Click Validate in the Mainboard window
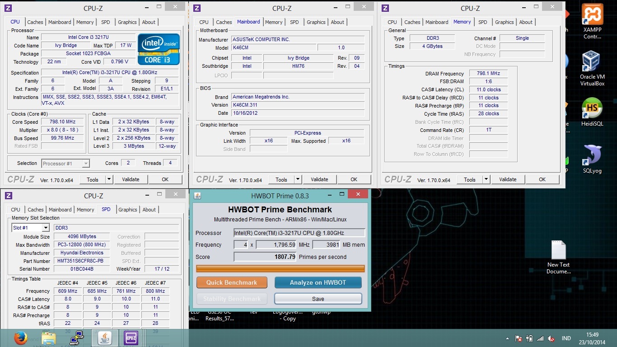The width and height of the screenshot is (617, 347). 319,179
